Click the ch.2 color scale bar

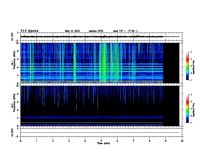[187, 109]
